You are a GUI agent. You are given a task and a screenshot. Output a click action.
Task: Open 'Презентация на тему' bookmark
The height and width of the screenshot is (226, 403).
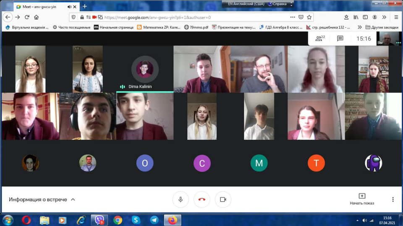point(234,27)
